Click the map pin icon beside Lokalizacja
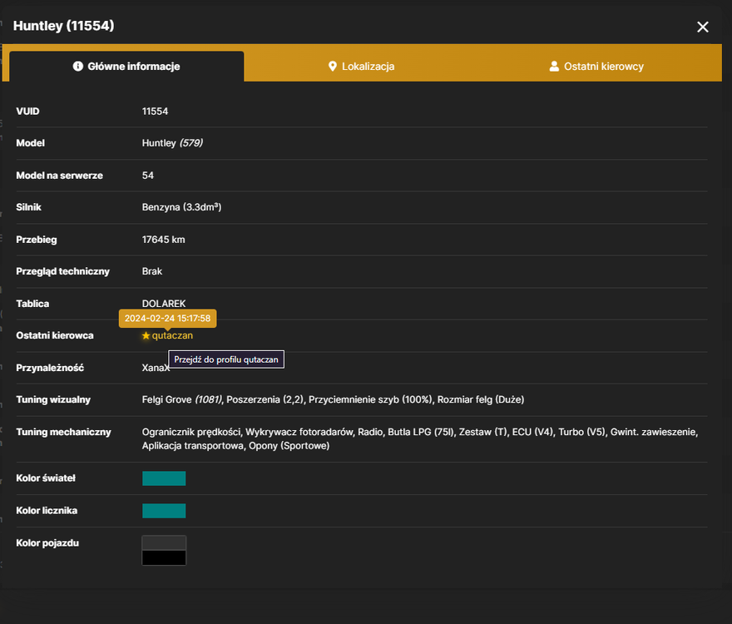Viewport: 732px width, 624px height. (333, 67)
